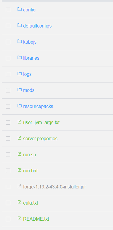Click the folder icon beside mods
This screenshot has height=230, width=113.
pyautogui.click(x=20, y=90)
